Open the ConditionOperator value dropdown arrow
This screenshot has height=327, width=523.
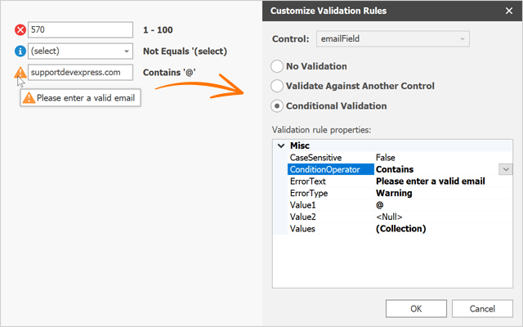(505, 169)
